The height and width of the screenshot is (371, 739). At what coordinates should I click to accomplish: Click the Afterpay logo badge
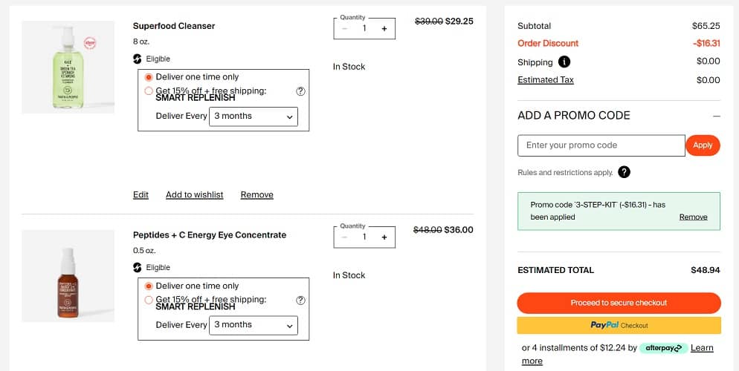(x=663, y=347)
